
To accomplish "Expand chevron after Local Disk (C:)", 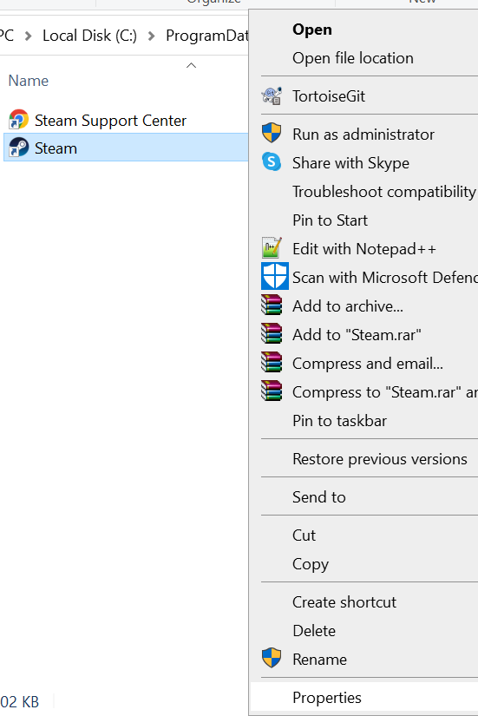I will 152,36.
